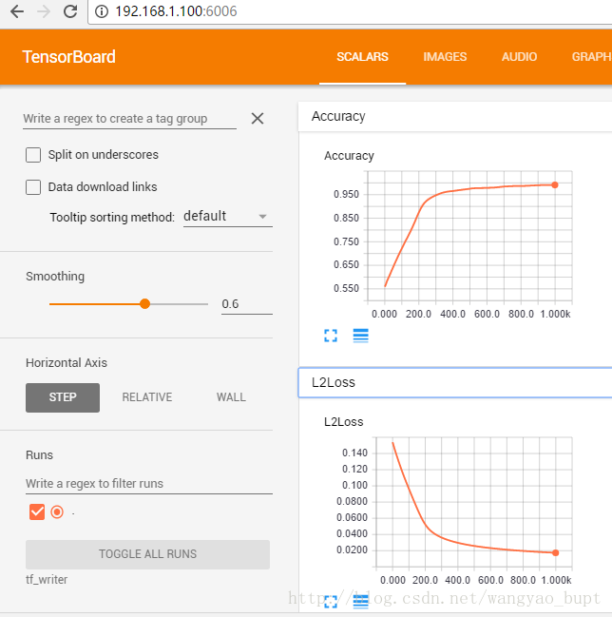Switch to the AUDIO tab
This screenshot has height=617, width=612.
[519, 57]
